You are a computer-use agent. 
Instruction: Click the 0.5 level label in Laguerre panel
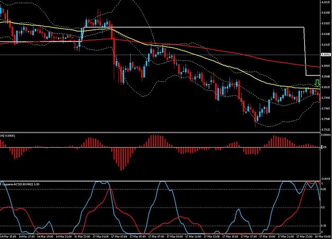coord(323,208)
